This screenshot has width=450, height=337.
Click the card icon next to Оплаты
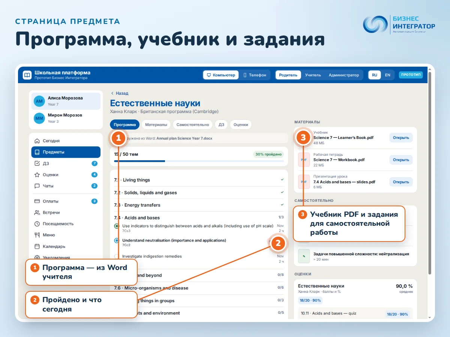click(37, 201)
